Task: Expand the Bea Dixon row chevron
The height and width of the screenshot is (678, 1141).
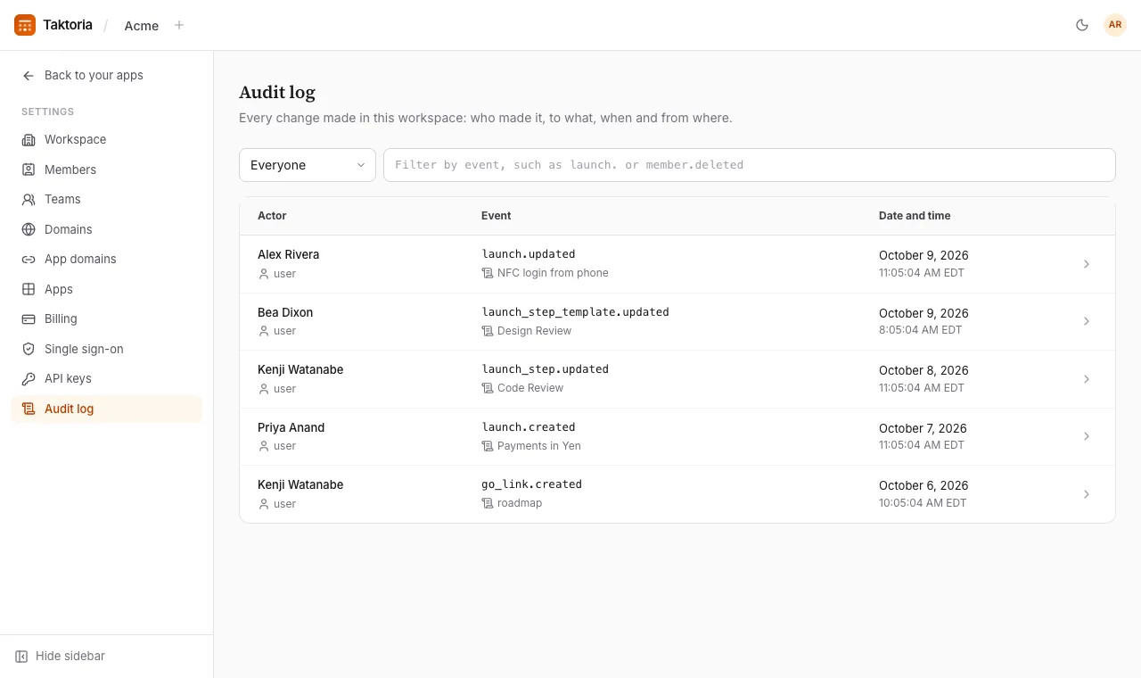Action: pyautogui.click(x=1087, y=321)
